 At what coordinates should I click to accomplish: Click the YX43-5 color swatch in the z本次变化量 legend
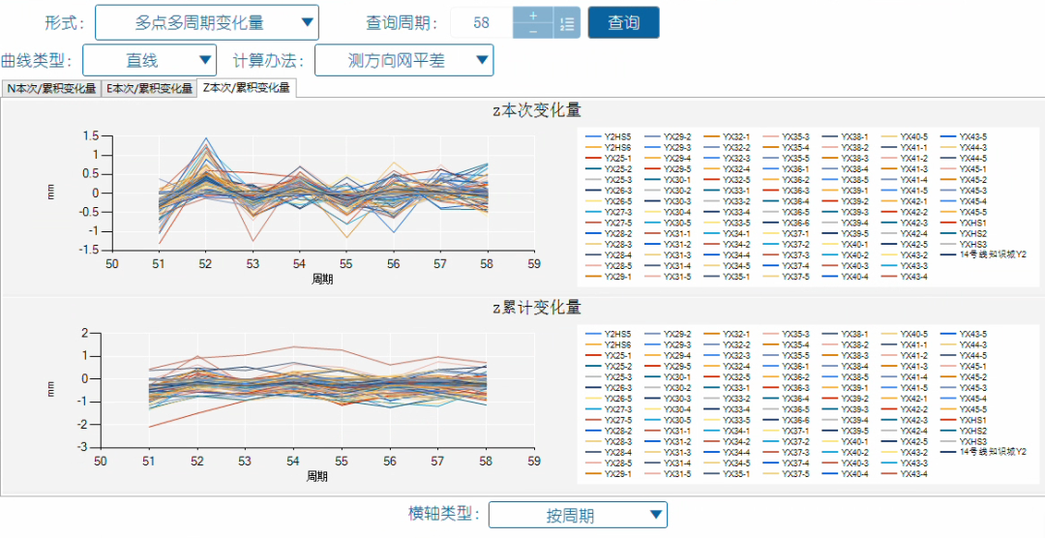948,136
